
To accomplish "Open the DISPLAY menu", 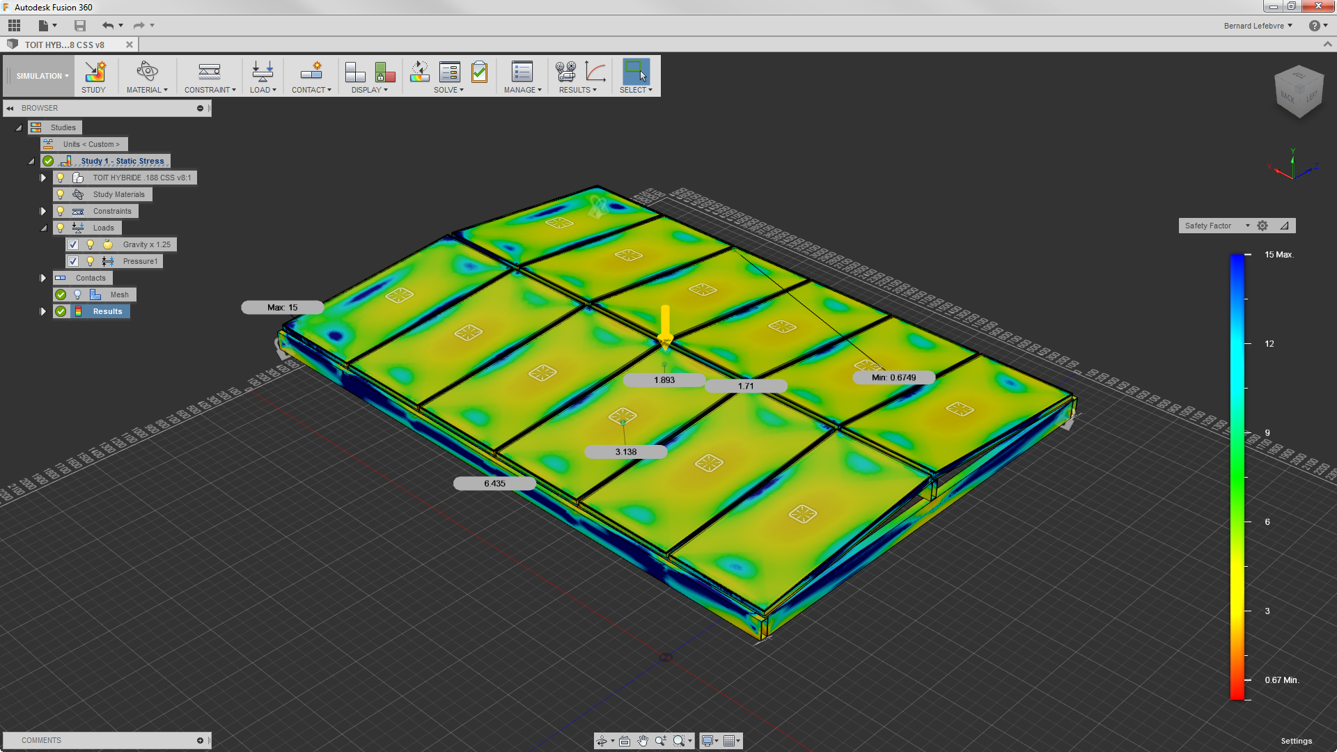I will [370, 90].
